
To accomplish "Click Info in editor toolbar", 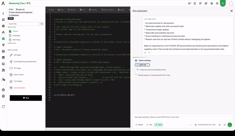I will coord(82,10).
